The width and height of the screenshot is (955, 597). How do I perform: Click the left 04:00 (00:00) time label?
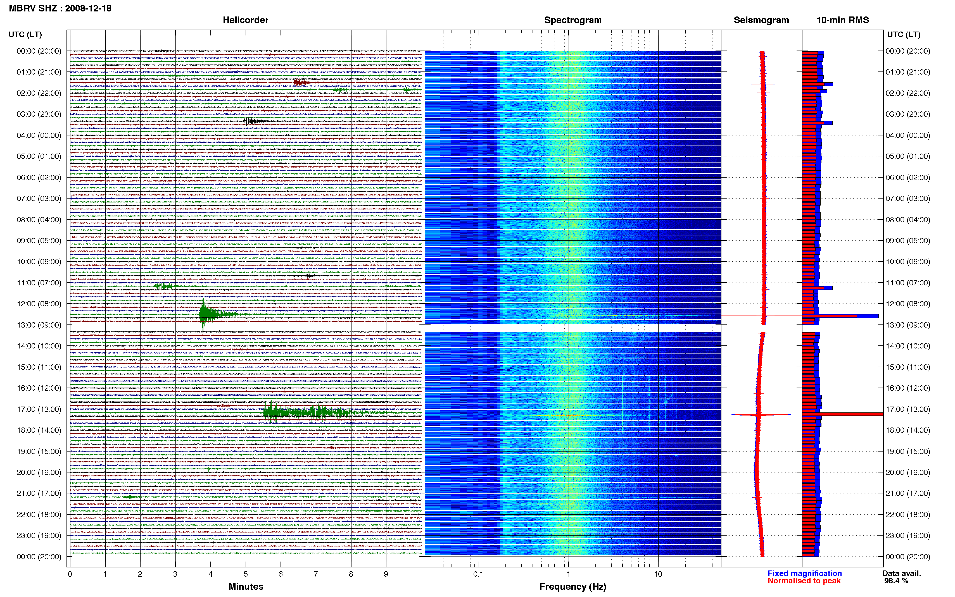pyautogui.click(x=39, y=135)
